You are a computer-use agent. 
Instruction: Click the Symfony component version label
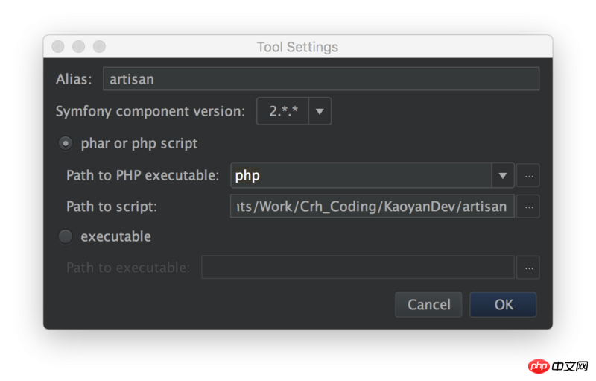(150, 112)
